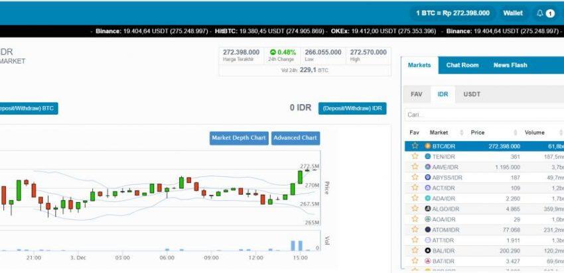Open the notification bell icon
The image size is (564, 273).
pyautogui.click(x=539, y=13)
